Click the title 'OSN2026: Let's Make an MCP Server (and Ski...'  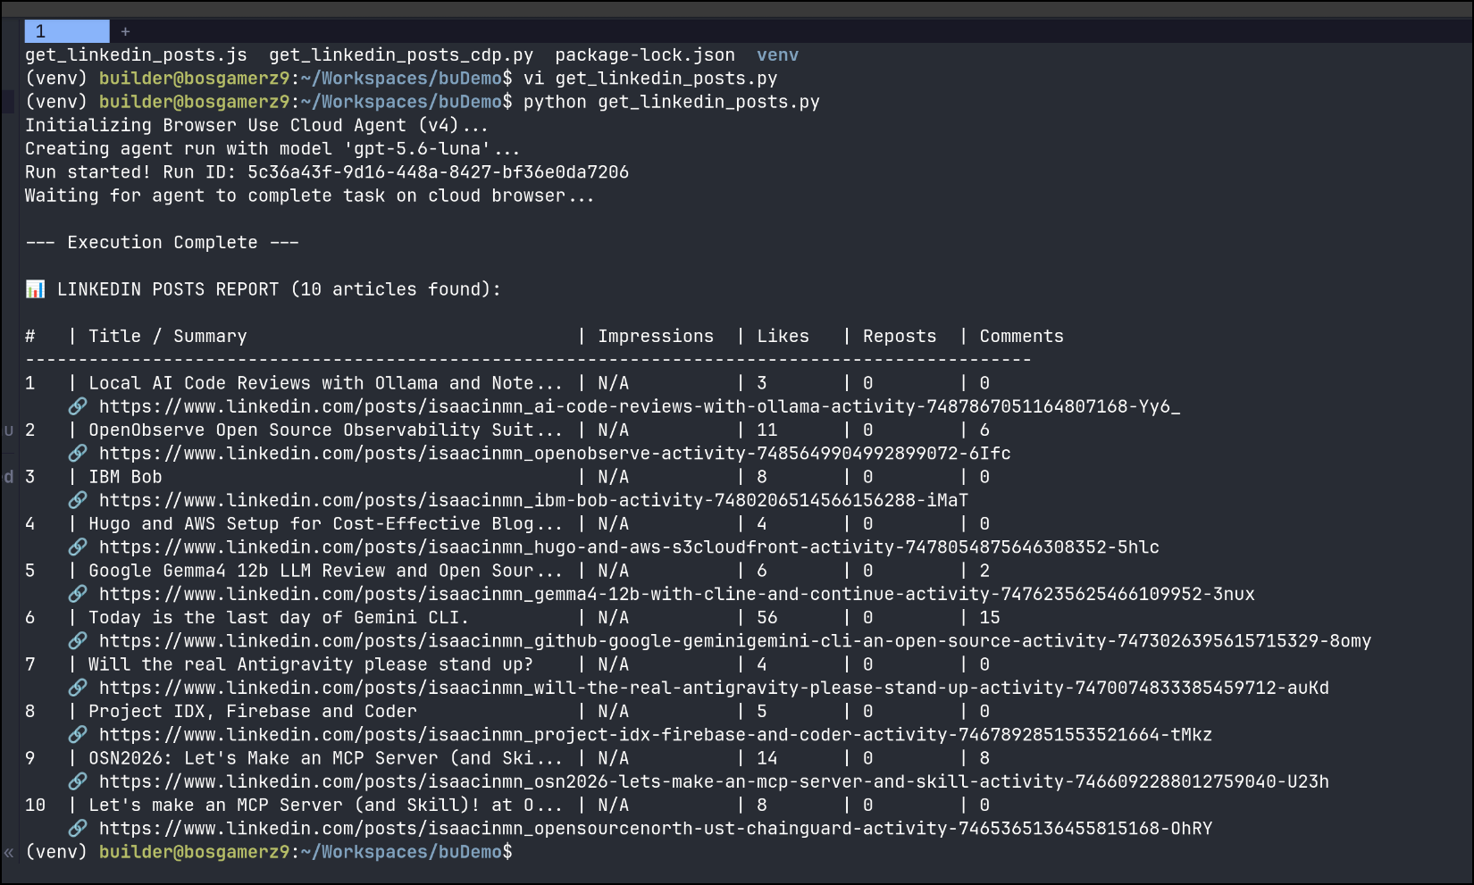pyautogui.click(x=326, y=758)
